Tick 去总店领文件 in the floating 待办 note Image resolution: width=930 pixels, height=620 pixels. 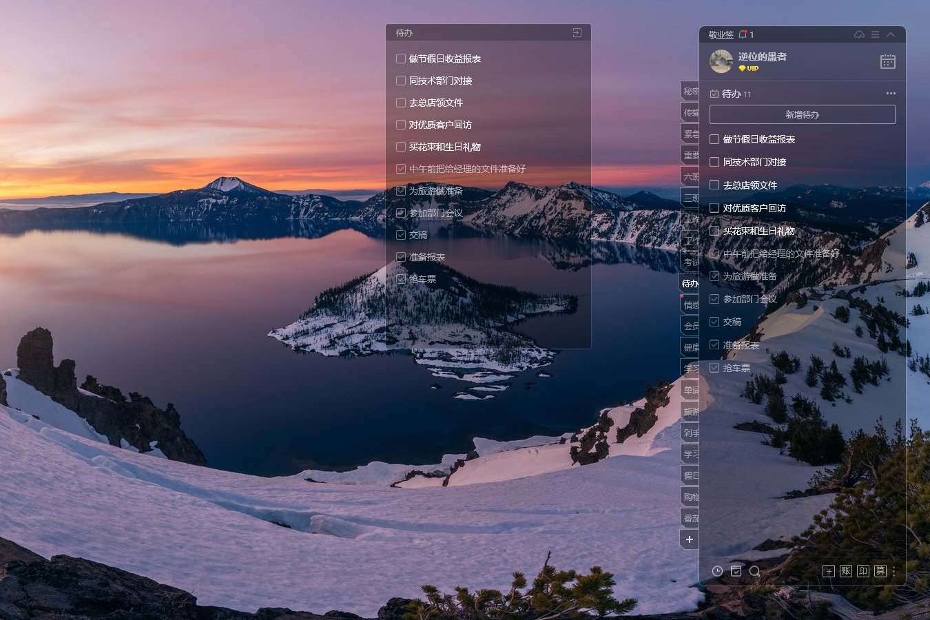point(401,103)
